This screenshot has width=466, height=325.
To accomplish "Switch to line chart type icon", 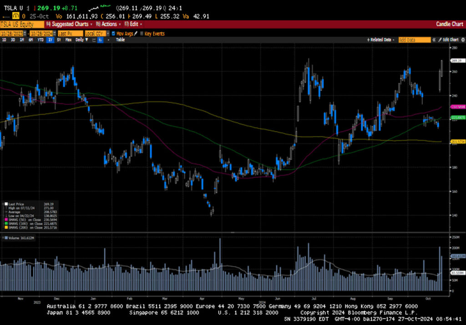I will click(x=93, y=40).
